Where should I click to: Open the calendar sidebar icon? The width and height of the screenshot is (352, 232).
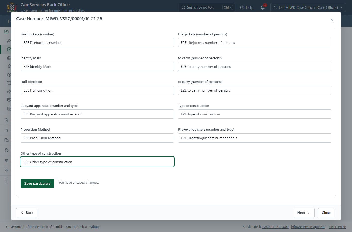click(x=9, y=109)
